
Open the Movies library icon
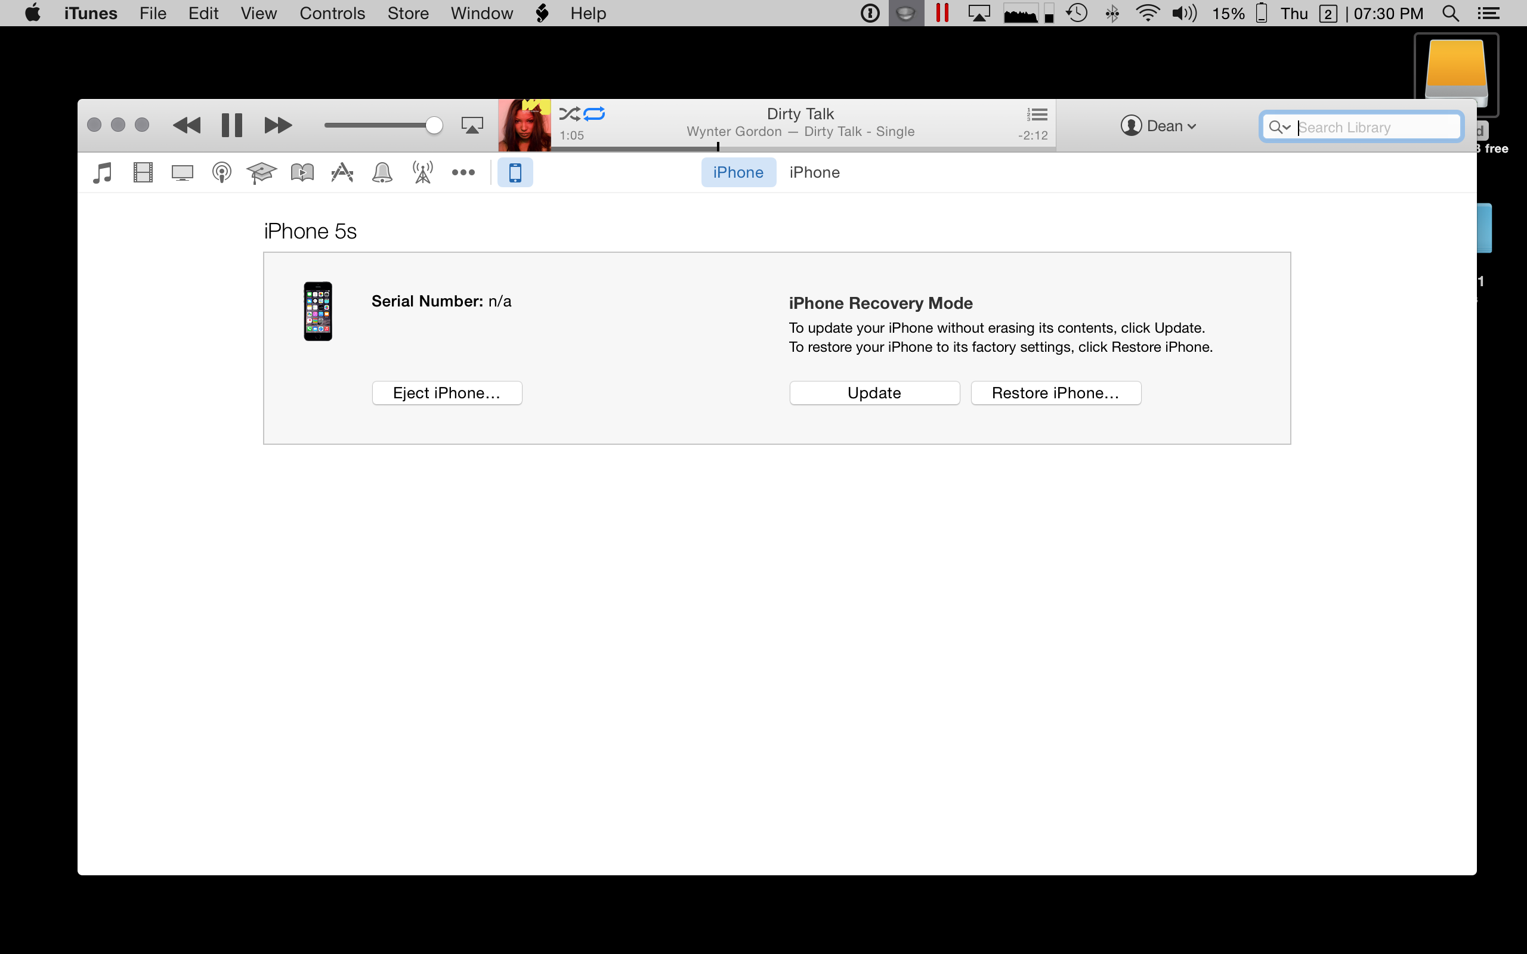[x=143, y=172]
